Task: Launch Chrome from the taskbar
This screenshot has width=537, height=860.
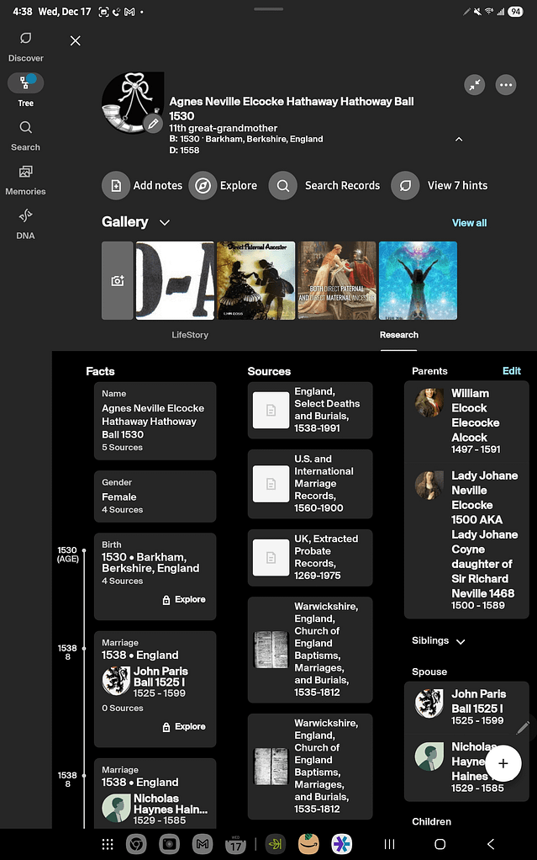Action: (136, 844)
